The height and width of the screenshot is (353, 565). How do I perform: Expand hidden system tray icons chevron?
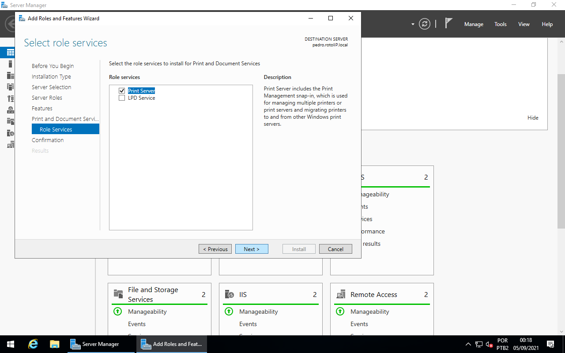pyautogui.click(x=468, y=344)
